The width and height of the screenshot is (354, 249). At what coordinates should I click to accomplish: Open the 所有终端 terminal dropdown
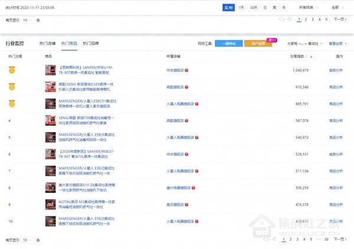309,8
